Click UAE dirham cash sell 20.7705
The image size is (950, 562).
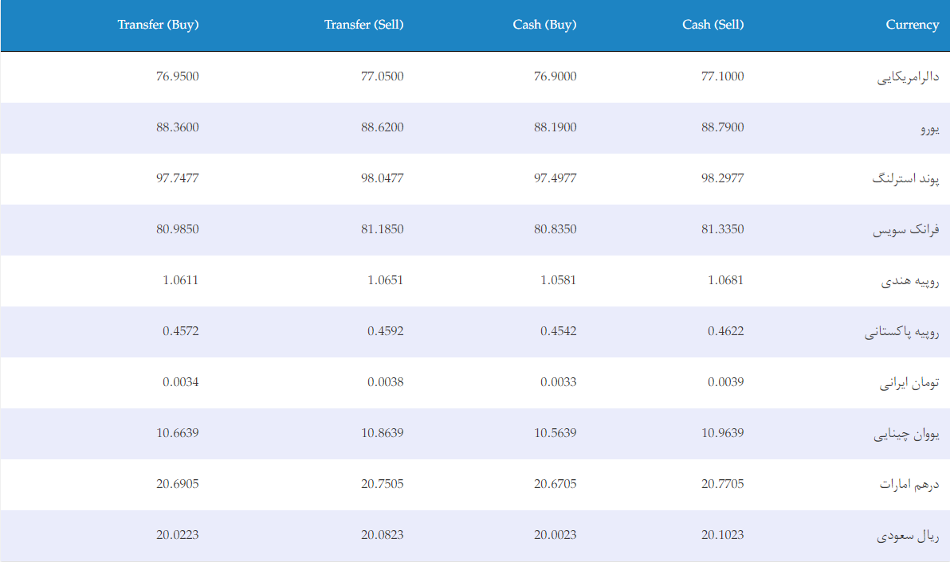coord(723,483)
